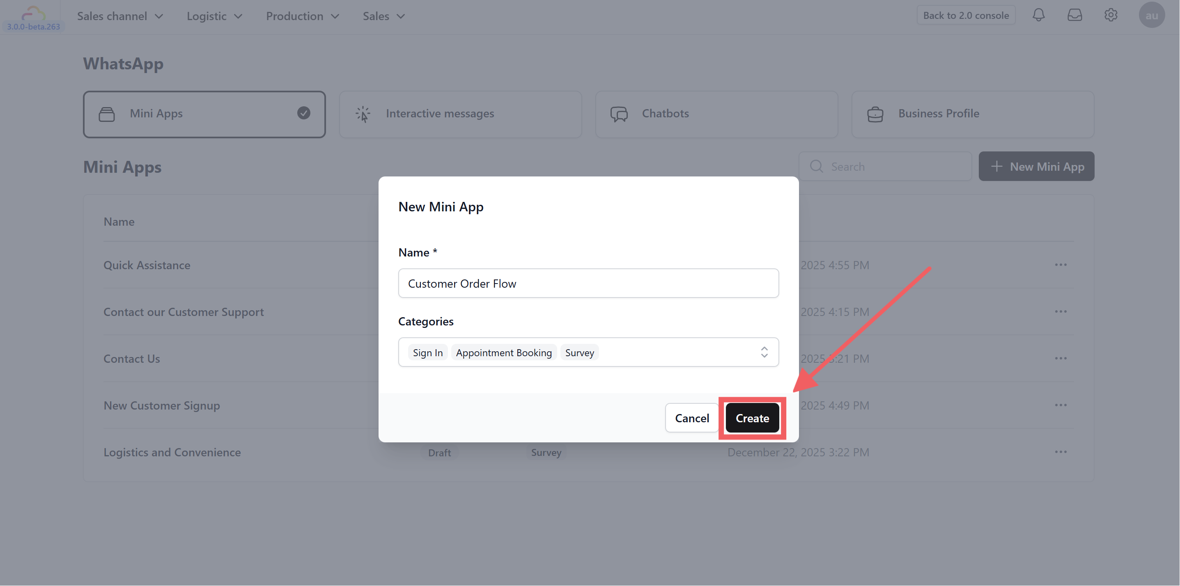The image size is (1180, 586).
Task: Click the Interactive messages cursor icon
Action: coord(363,114)
